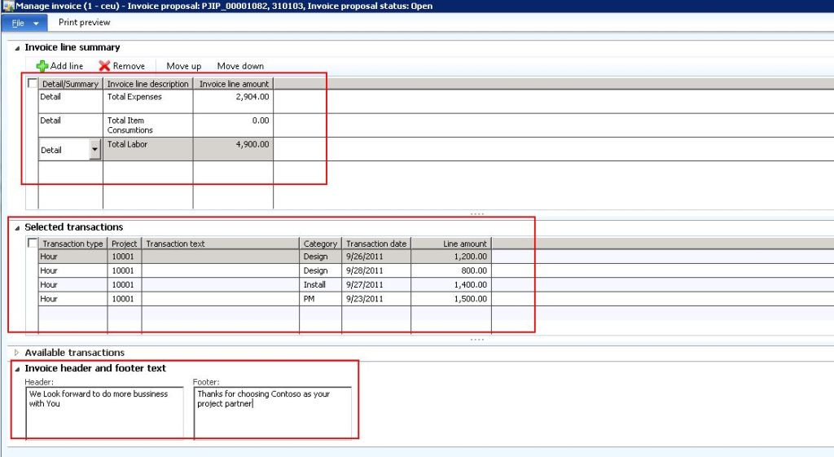Click Design category in the 9/28/2011 row
Viewport: 834px width, 457px height.
[320, 270]
